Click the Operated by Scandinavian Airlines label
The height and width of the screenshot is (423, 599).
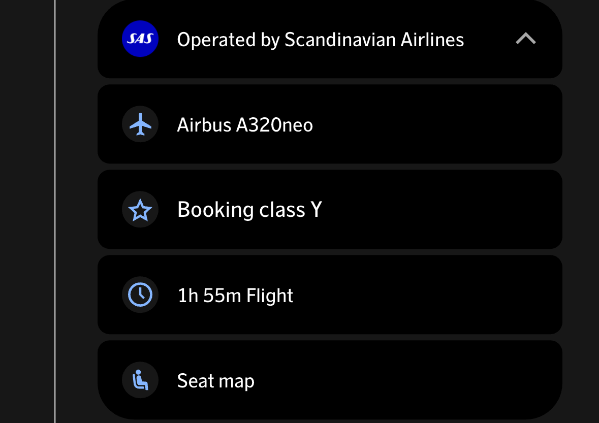320,40
